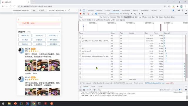This screenshot has height=106, width=188.
Task: Check the Invert filter option
Action: click(x=101, y=17)
